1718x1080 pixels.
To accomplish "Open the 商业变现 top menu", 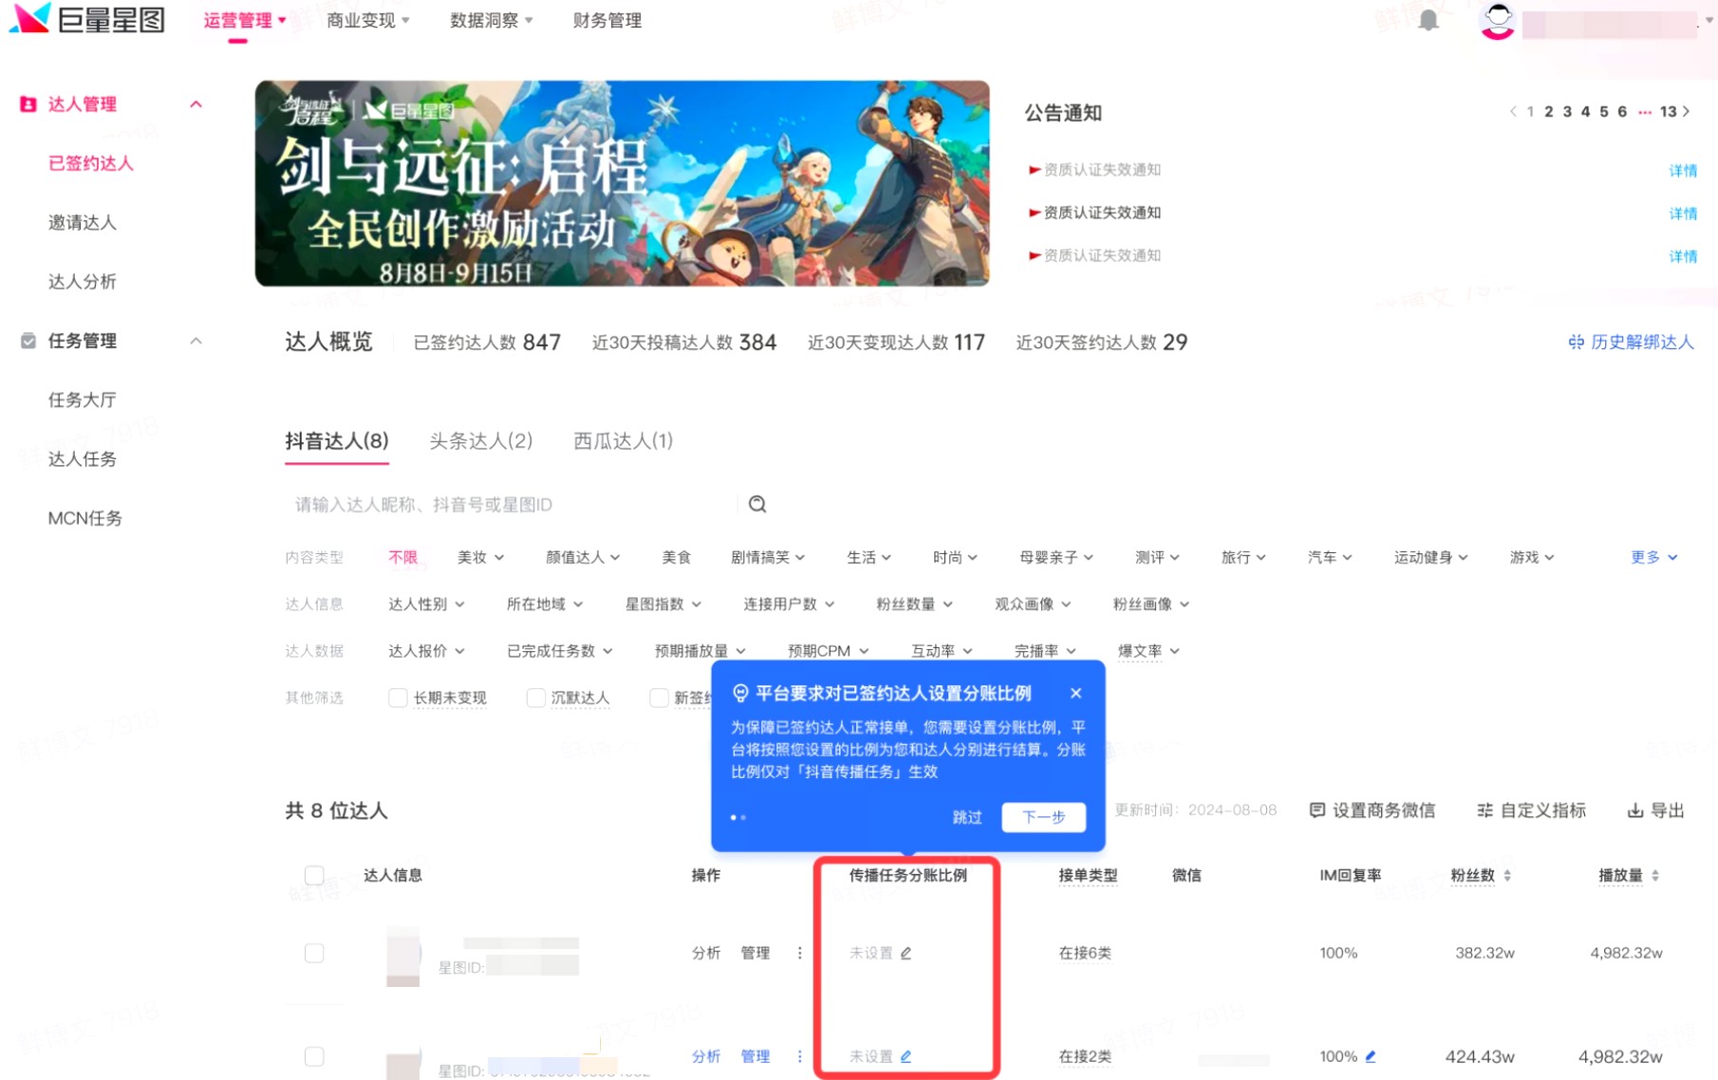I will point(368,20).
